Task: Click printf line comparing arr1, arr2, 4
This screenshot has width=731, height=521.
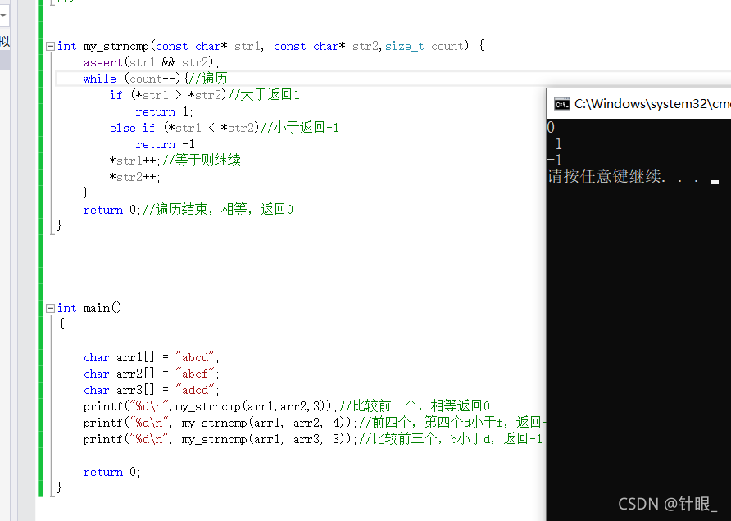Action: click(x=314, y=423)
